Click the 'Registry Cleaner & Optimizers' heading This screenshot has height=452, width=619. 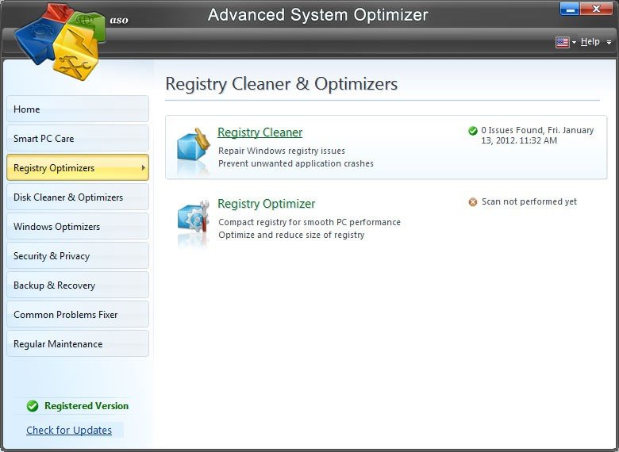pyautogui.click(x=282, y=83)
